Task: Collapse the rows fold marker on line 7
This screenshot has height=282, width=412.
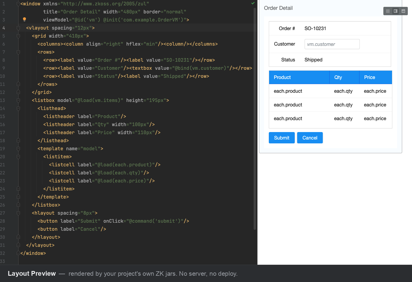Action: coord(18,52)
